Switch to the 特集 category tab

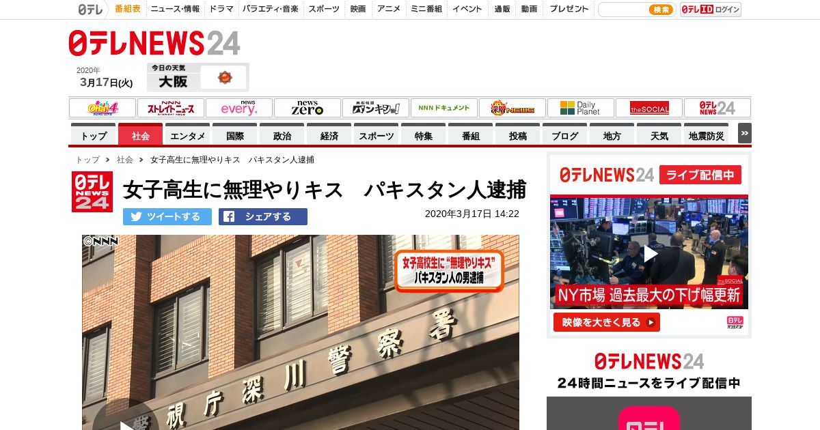coord(424,134)
